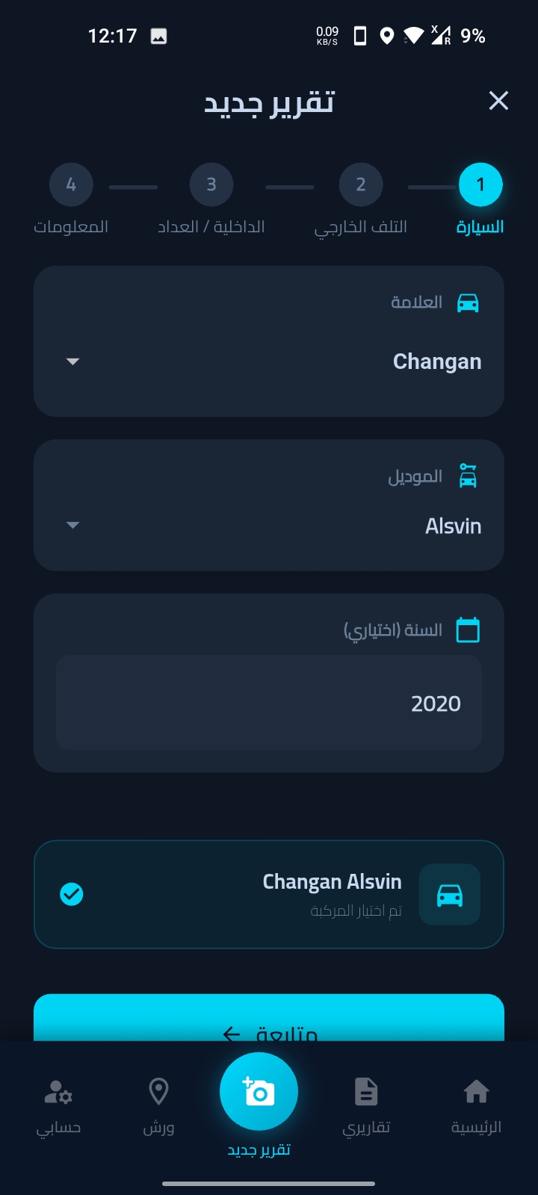Go to step 2 external damage

click(361, 184)
